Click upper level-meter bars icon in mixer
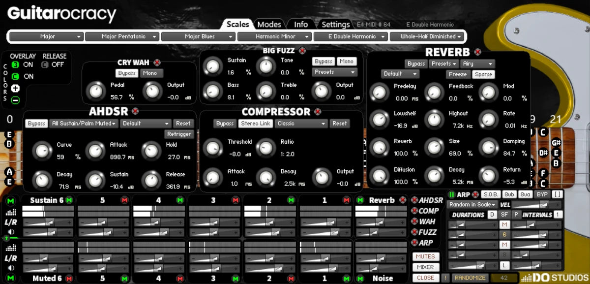Viewport: 590px width, 284px height. pyautogui.click(x=10, y=213)
